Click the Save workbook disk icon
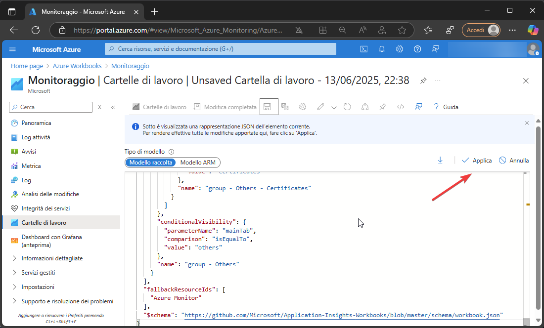This screenshot has width=544, height=328. tap(267, 107)
